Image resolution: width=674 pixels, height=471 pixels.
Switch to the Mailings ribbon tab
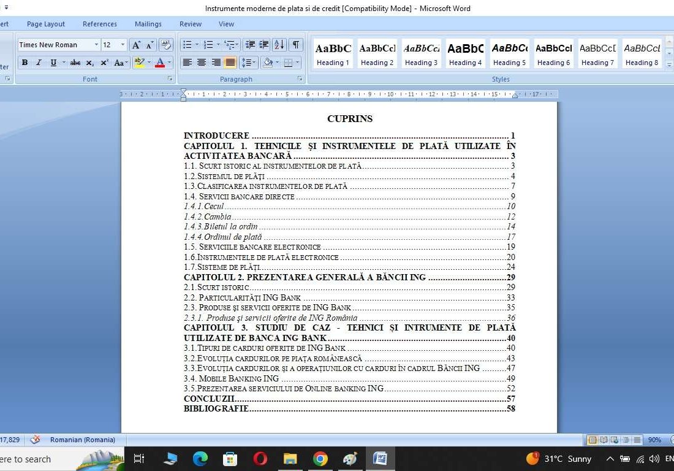point(148,24)
